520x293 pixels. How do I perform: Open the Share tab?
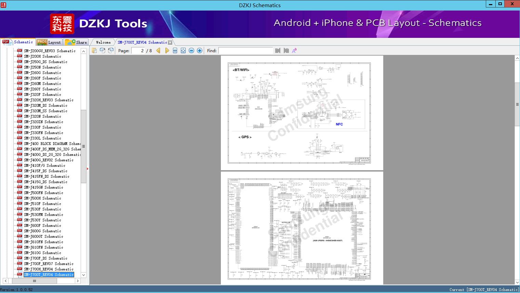[76, 42]
